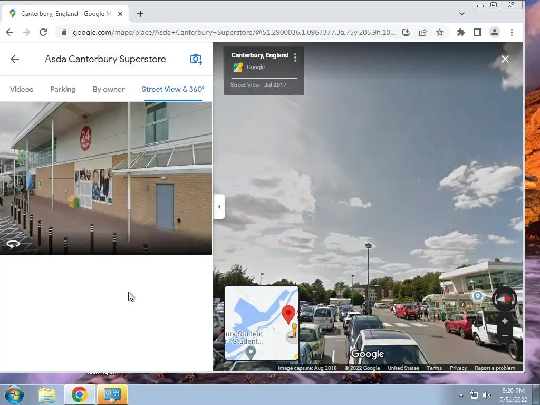Close the Canterbury, England tab
Screen dimensions: 540x405
click(120, 14)
